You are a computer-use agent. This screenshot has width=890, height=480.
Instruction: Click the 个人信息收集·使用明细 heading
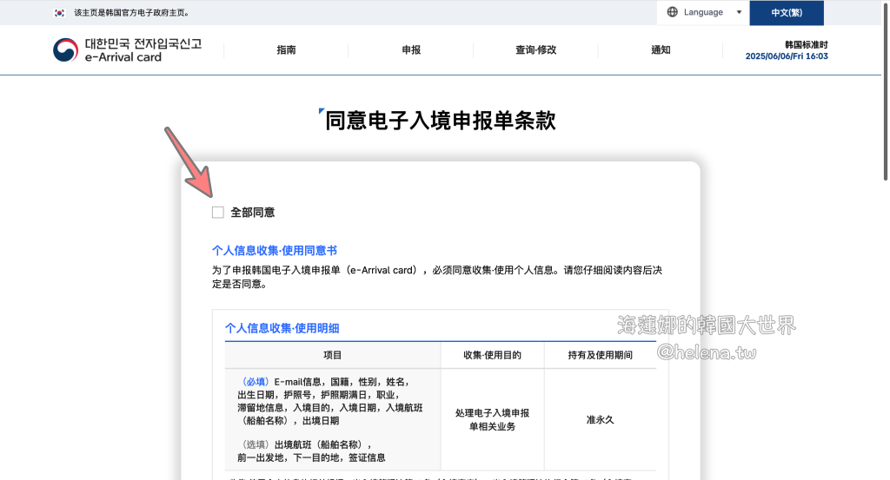coord(282,328)
